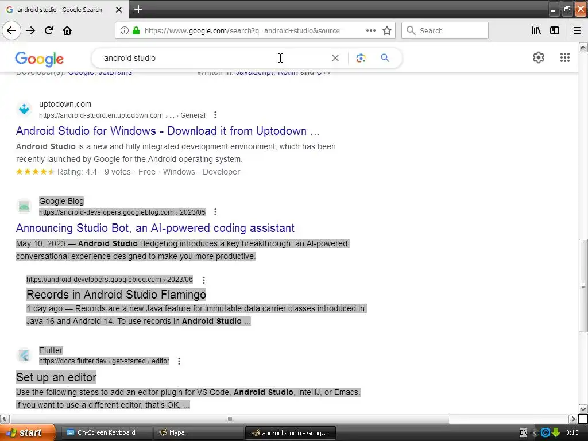This screenshot has width=588, height=441.
Task: Show site information for the address
Action: [125, 31]
